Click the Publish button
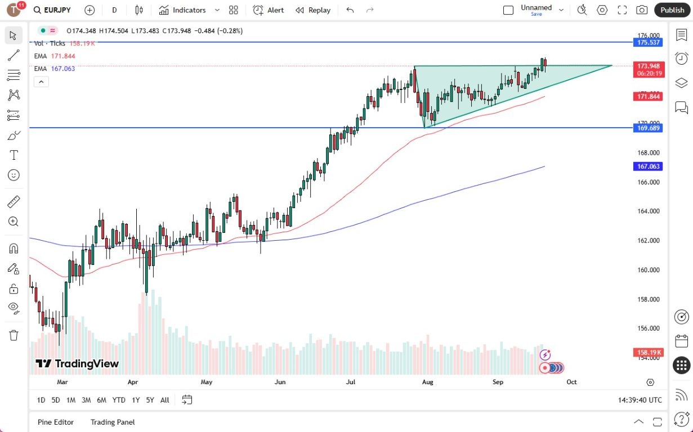Image resolution: width=693 pixels, height=432 pixels. point(672,10)
